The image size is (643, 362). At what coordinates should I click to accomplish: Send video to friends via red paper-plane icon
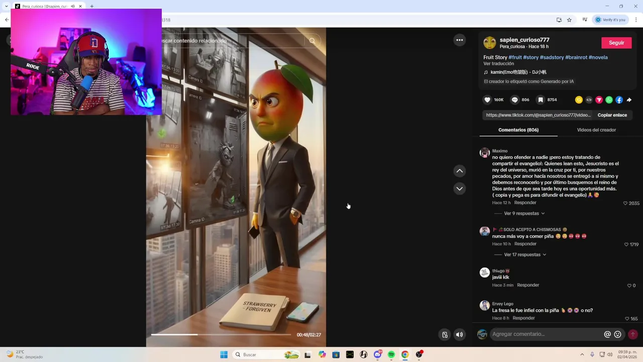coord(599,100)
